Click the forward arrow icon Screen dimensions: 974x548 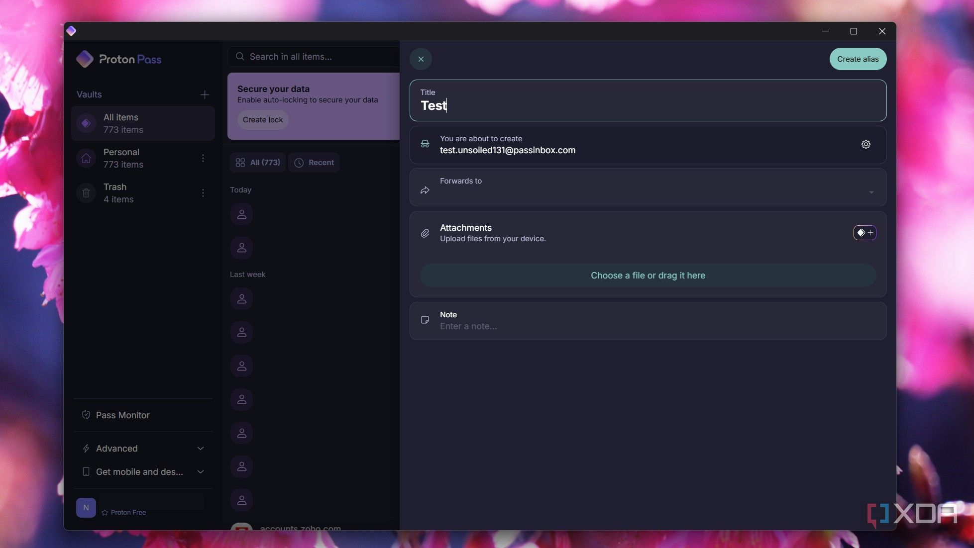click(x=425, y=190)
